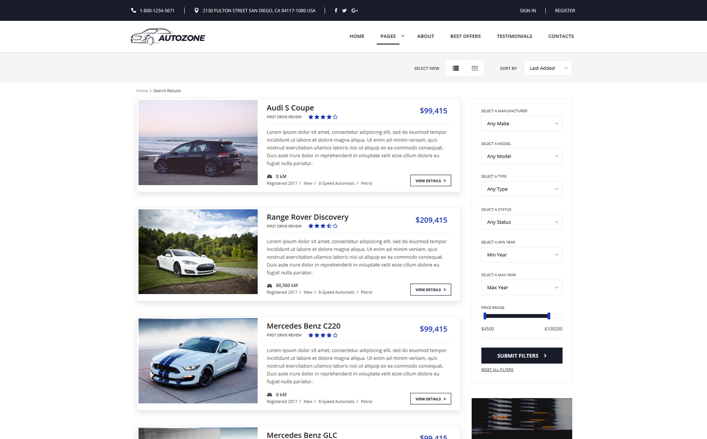Open the Any Model dropdown
The width and height of the screenshot is (707, 439).
(522, 156)
